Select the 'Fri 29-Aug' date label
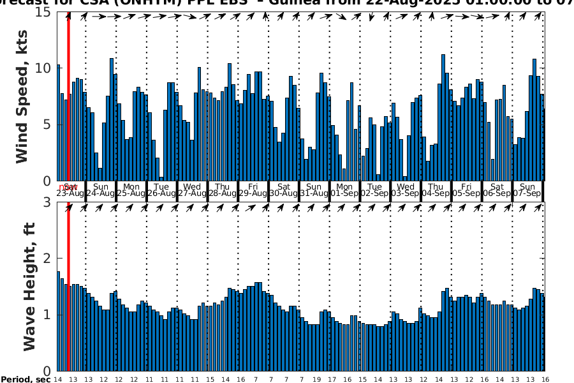Screen dimensions: 574x383 253,190
